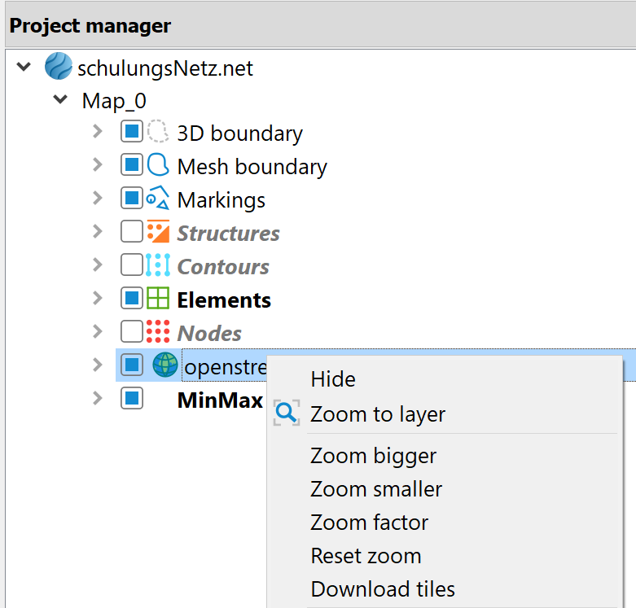The height and width of the screenshot is (608, 636).
Task: Choose Hide from the context menu
Action: [x=333, y=379]
